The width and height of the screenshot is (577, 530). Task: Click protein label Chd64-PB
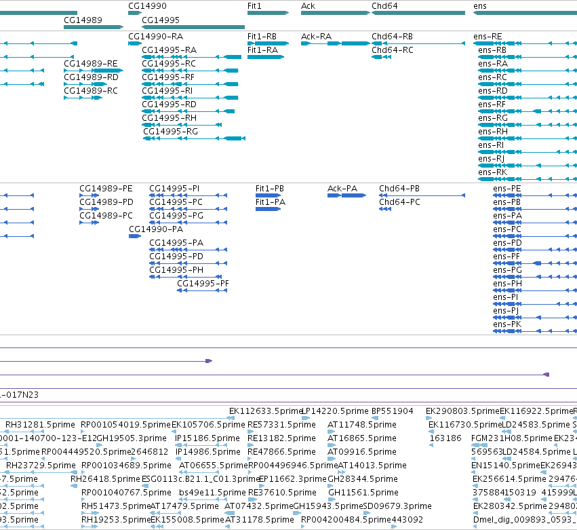(x=399, y=189)
